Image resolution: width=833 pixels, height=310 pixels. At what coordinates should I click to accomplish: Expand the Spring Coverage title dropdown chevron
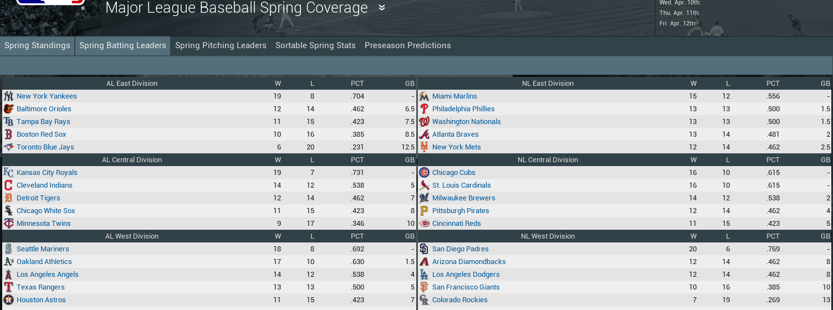coord(382,8)
